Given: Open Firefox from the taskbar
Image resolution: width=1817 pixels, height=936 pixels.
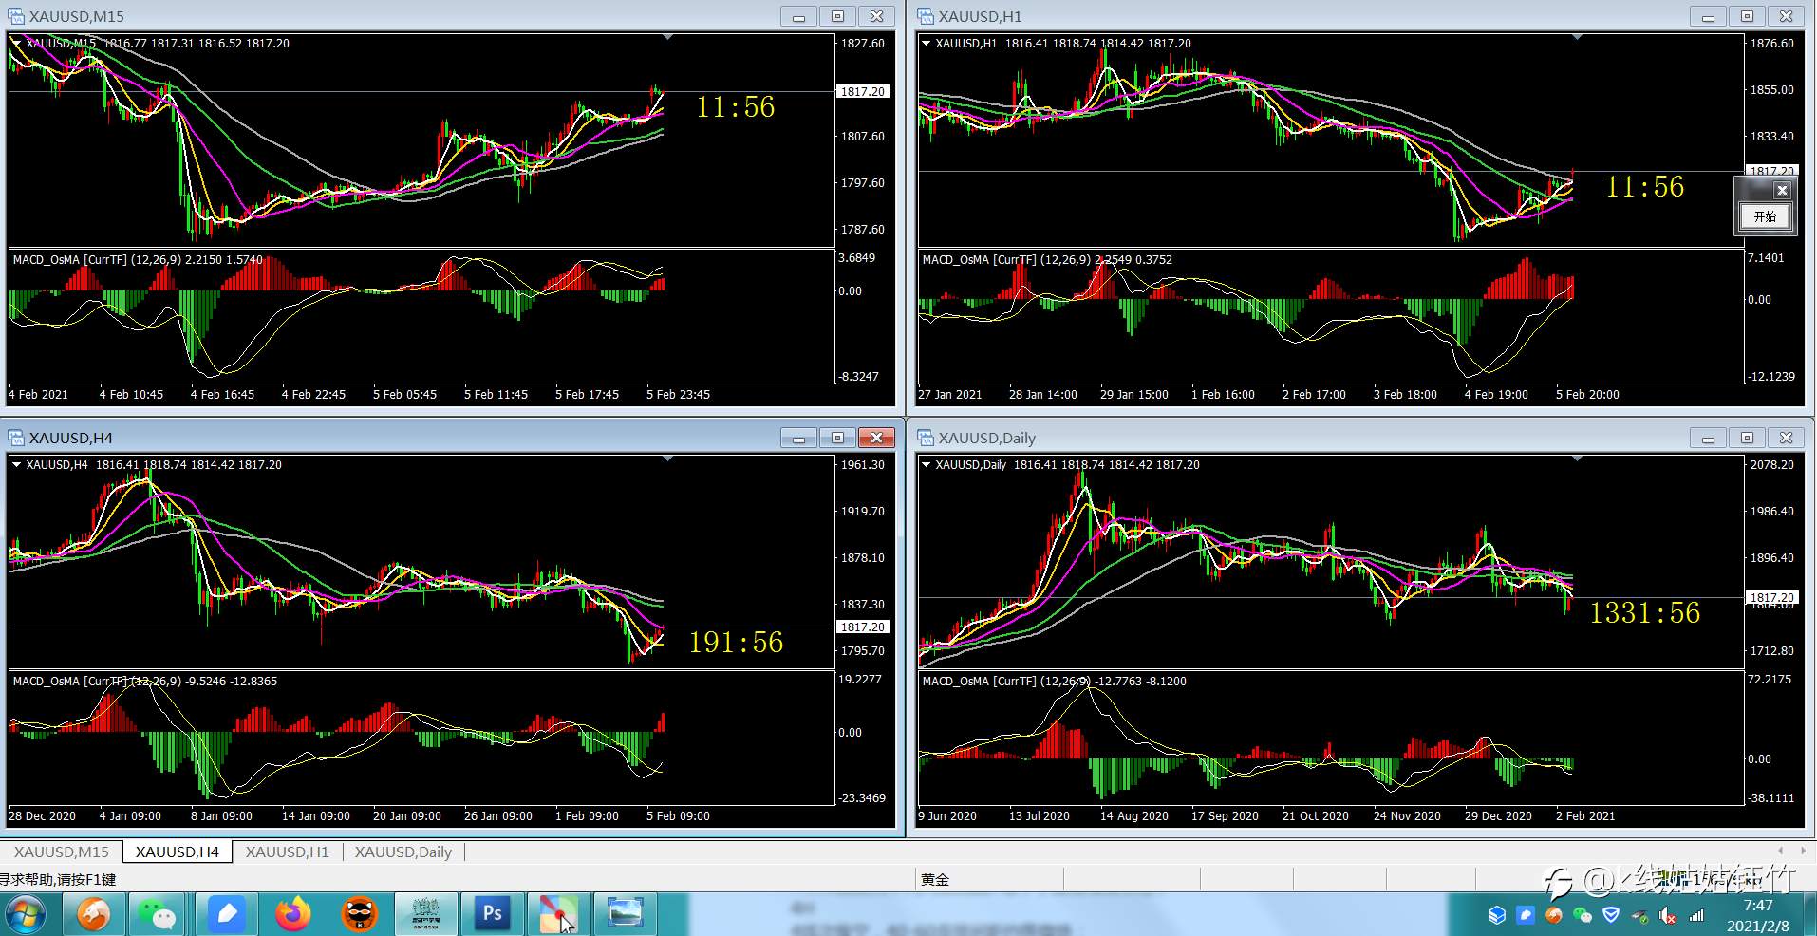Looking at the screenshot, I should pyautogui.click(x=293, y=915).
